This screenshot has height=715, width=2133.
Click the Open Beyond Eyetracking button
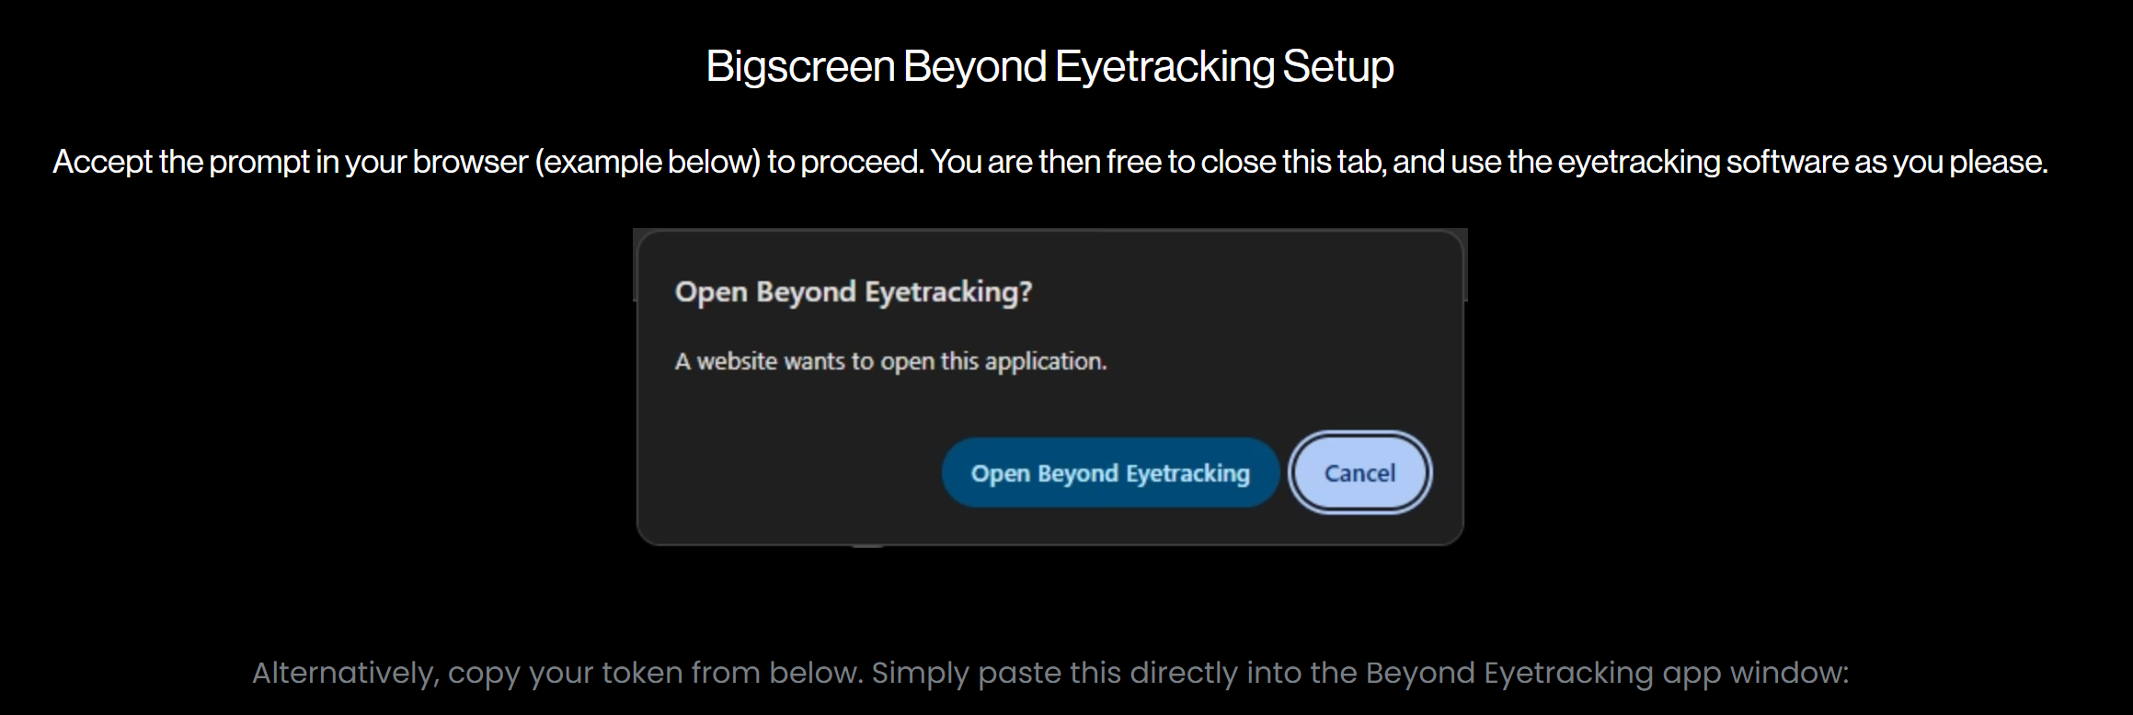1110,473
